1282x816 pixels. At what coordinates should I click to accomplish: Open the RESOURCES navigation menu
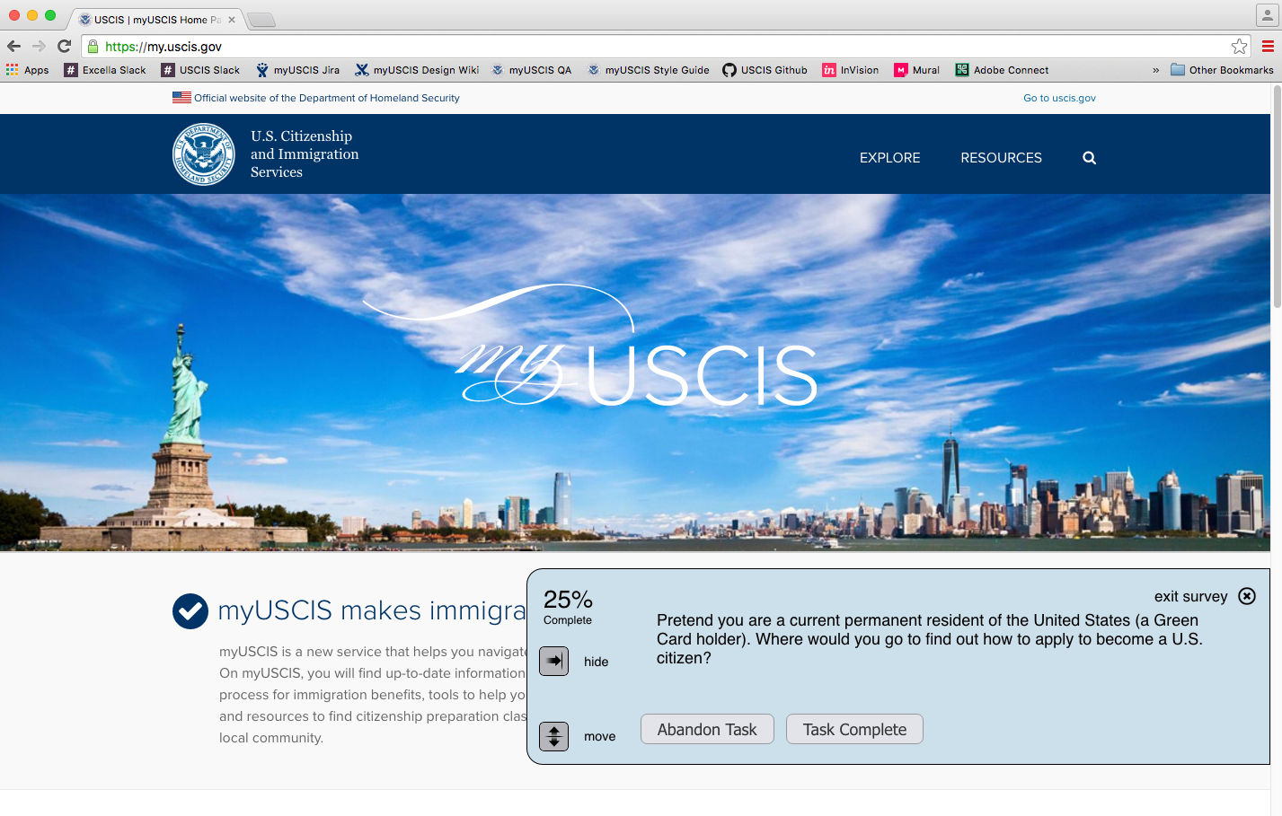pyautogui.click(x=1001, y=158)
